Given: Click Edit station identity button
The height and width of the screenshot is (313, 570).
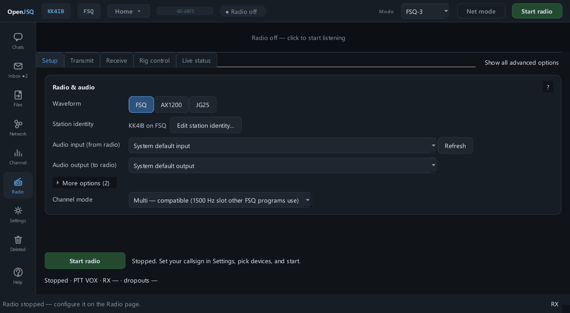Looking at the screenshot, I should pos(206,125).
